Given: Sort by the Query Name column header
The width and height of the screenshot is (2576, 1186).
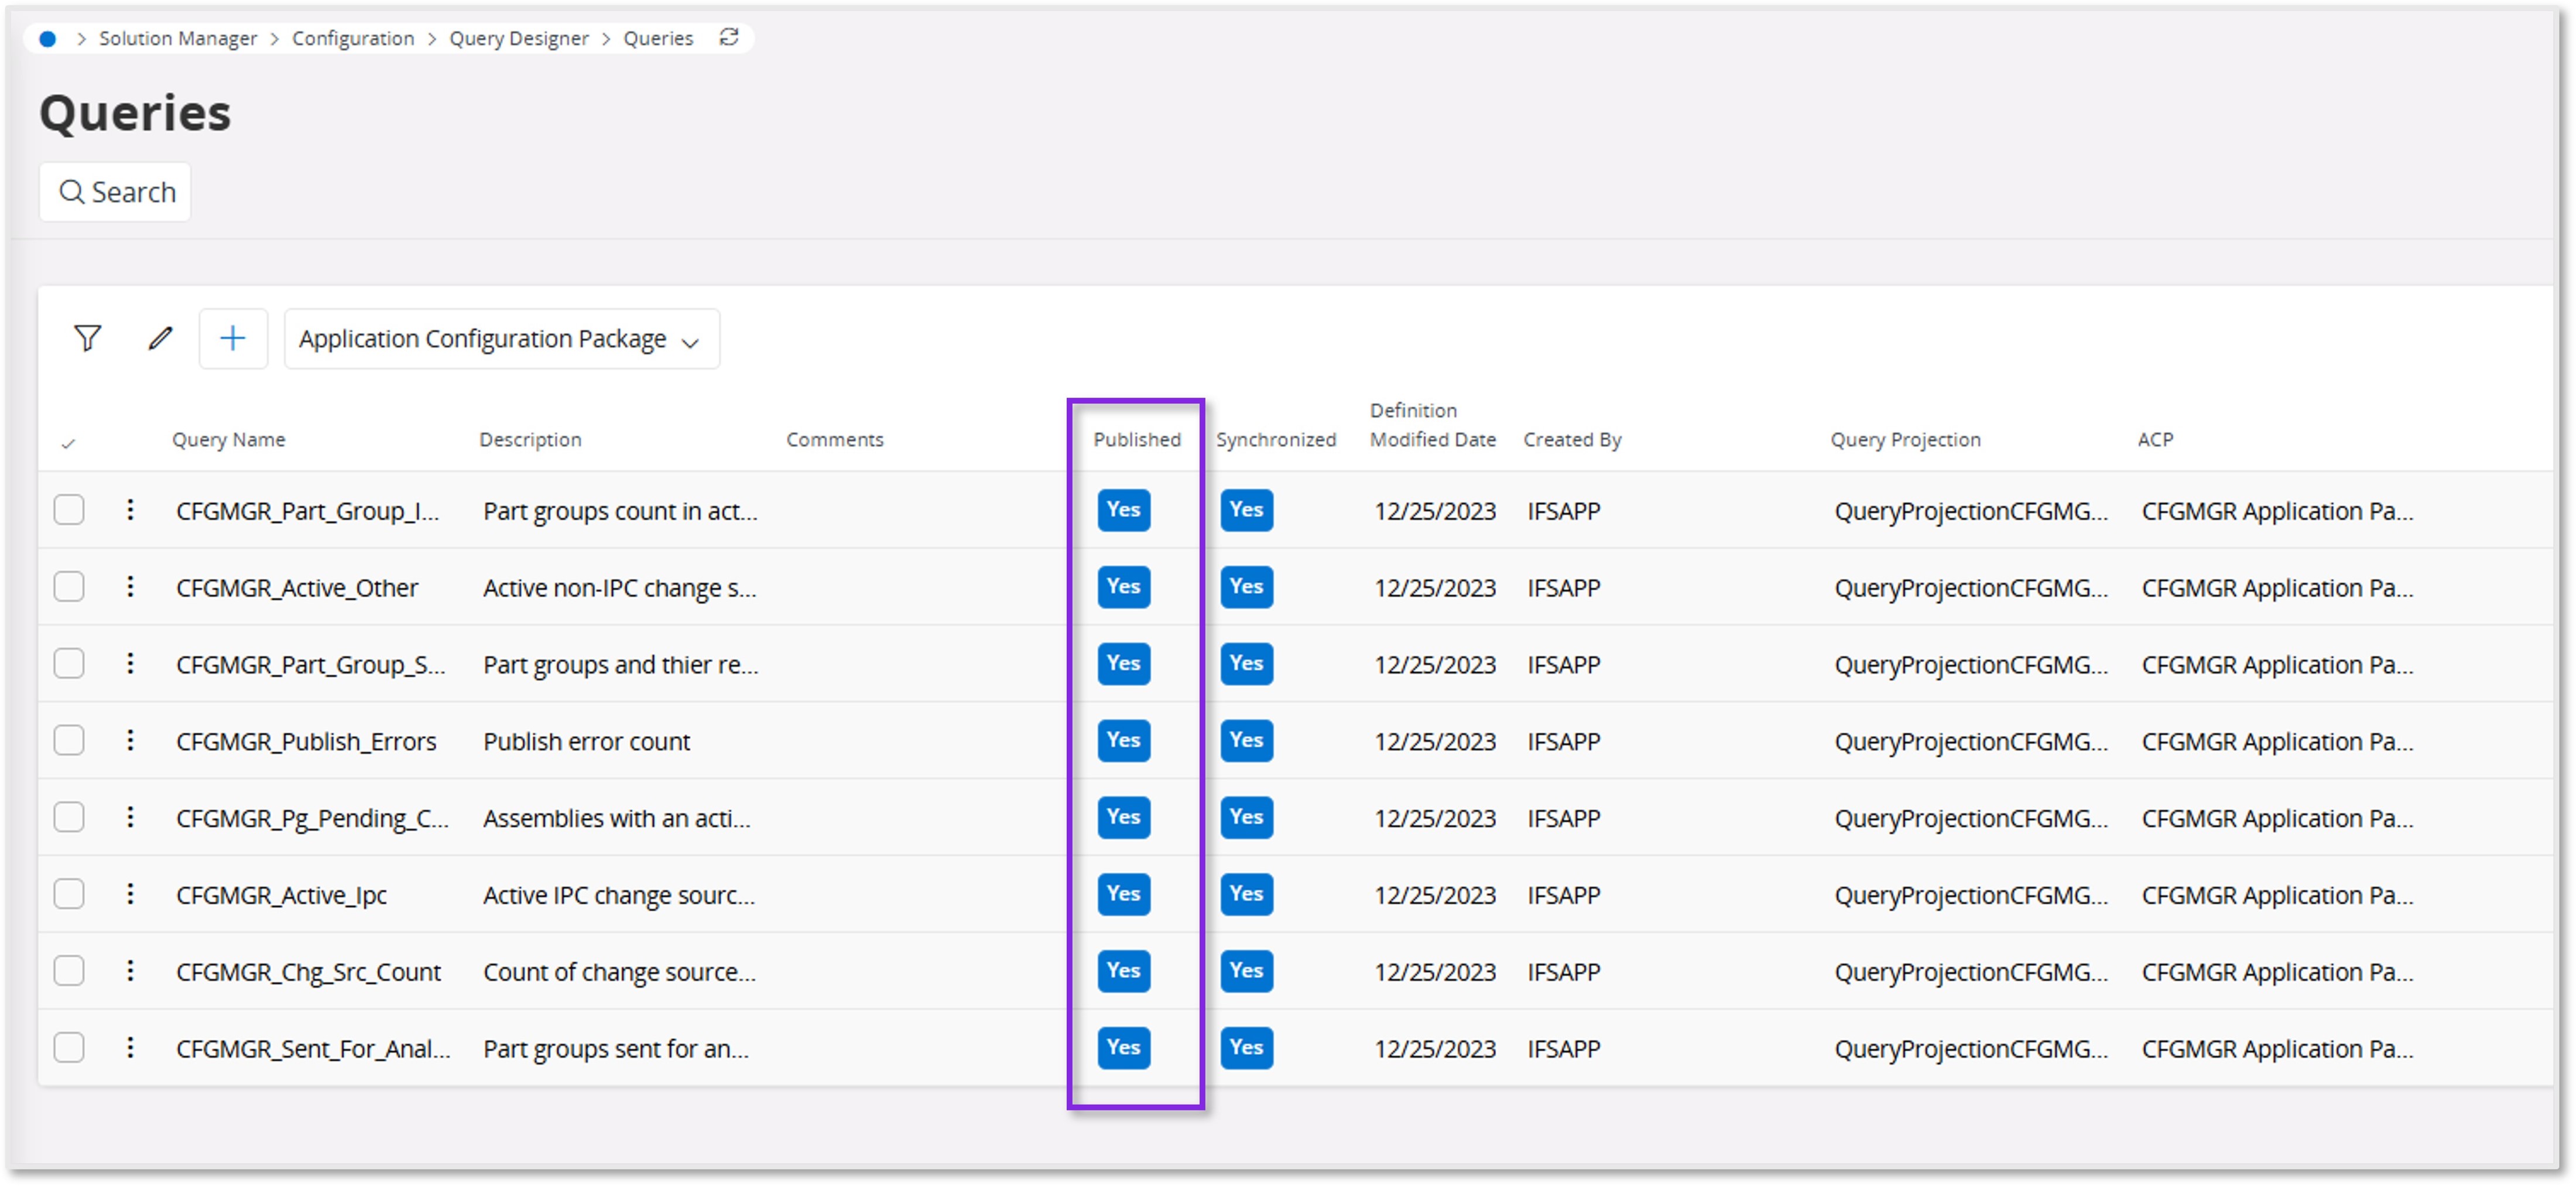Looking at the screenshot, I should click(228, 439).
